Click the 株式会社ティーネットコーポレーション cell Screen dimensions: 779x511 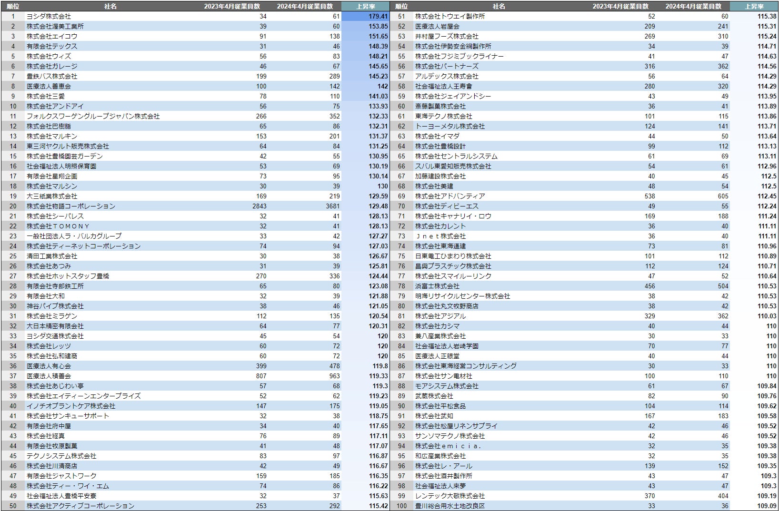[84, 246]
